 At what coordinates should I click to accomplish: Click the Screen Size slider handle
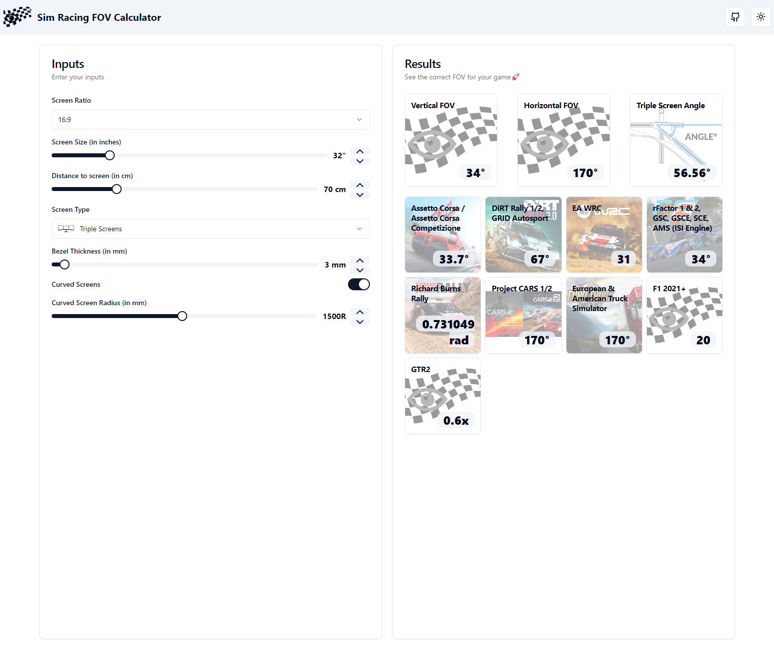pos(110,155)
